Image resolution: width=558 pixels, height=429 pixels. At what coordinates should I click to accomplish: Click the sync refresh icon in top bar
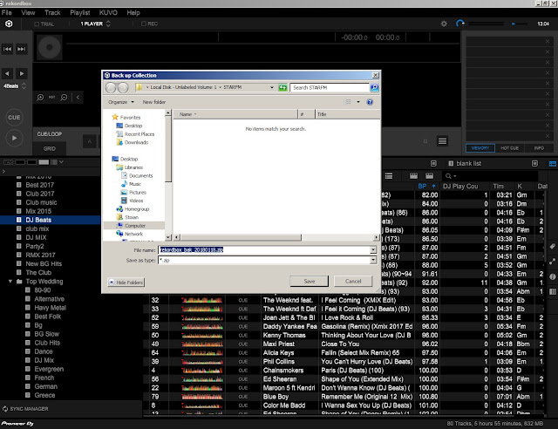tap(460, 24)
